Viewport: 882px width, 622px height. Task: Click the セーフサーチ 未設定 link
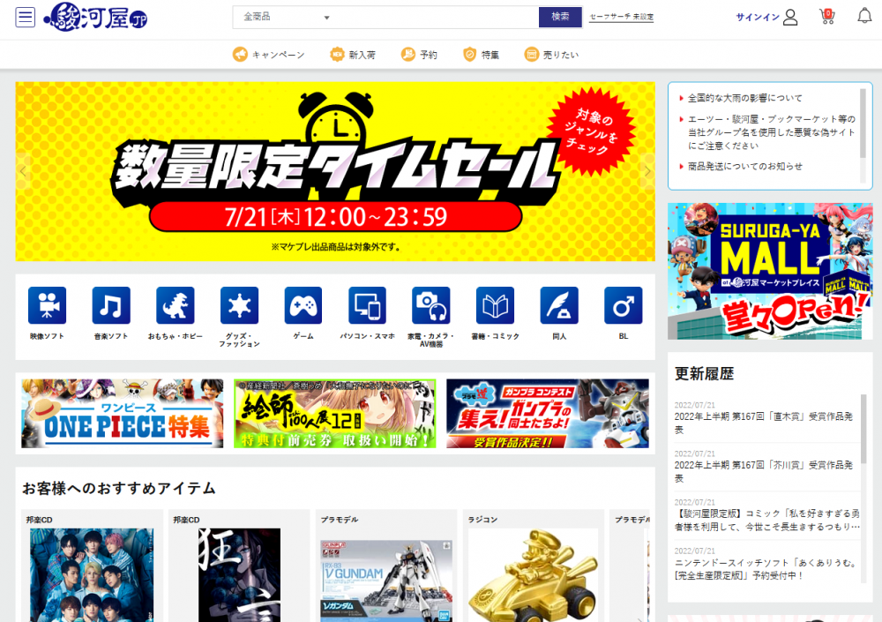622,17
